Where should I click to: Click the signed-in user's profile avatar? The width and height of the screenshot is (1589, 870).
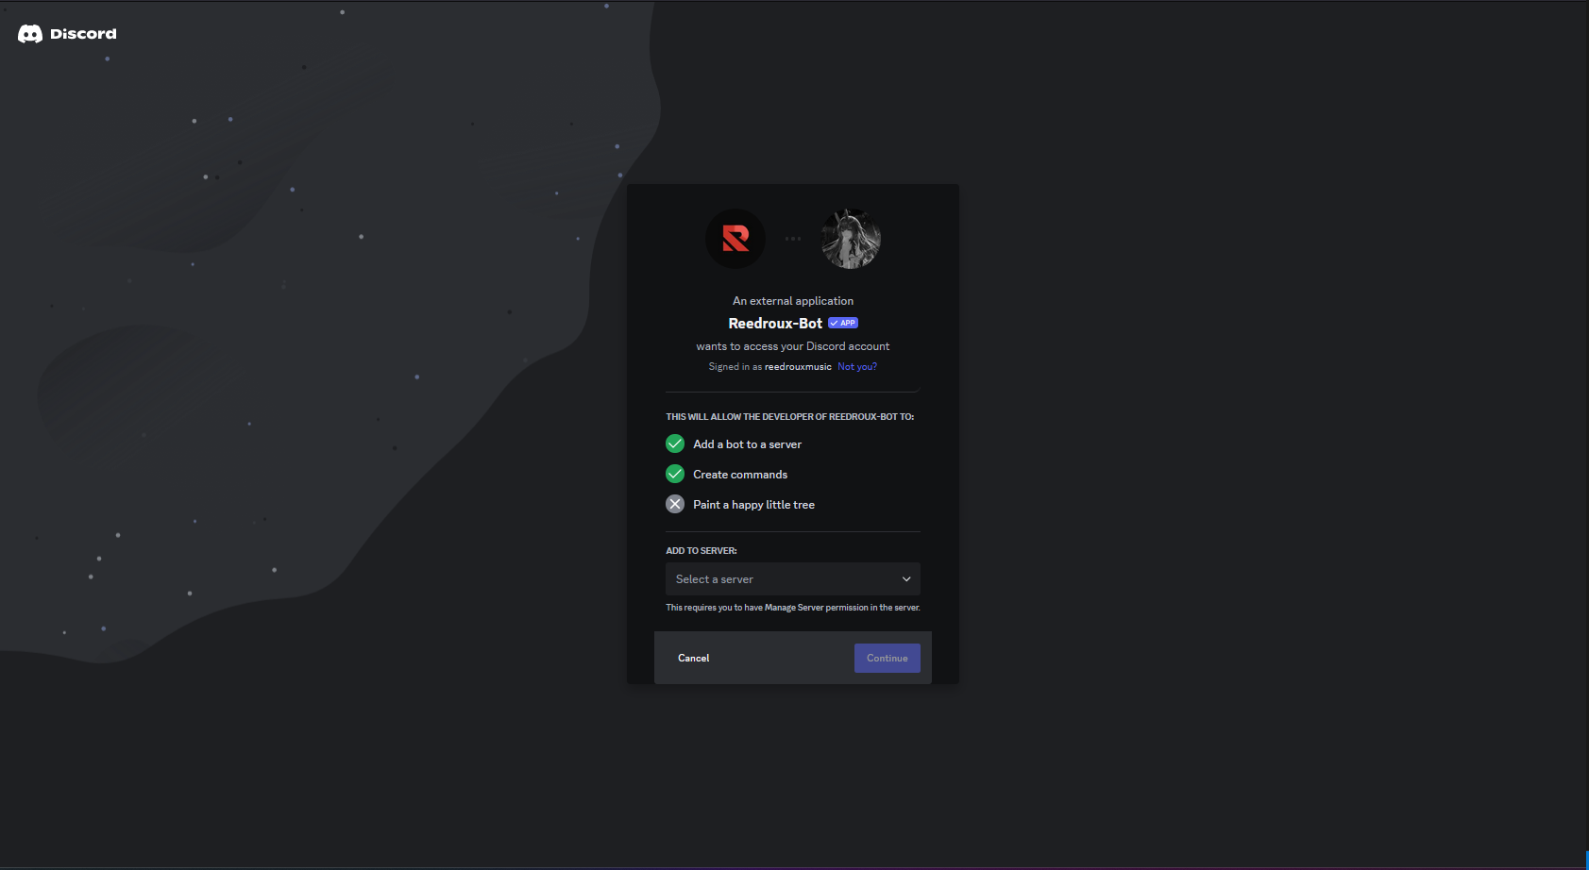point(851,239)
